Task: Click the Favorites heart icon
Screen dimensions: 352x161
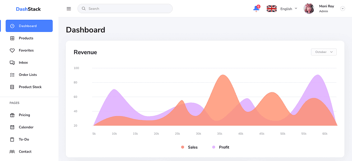Action: tap(12, 50)
